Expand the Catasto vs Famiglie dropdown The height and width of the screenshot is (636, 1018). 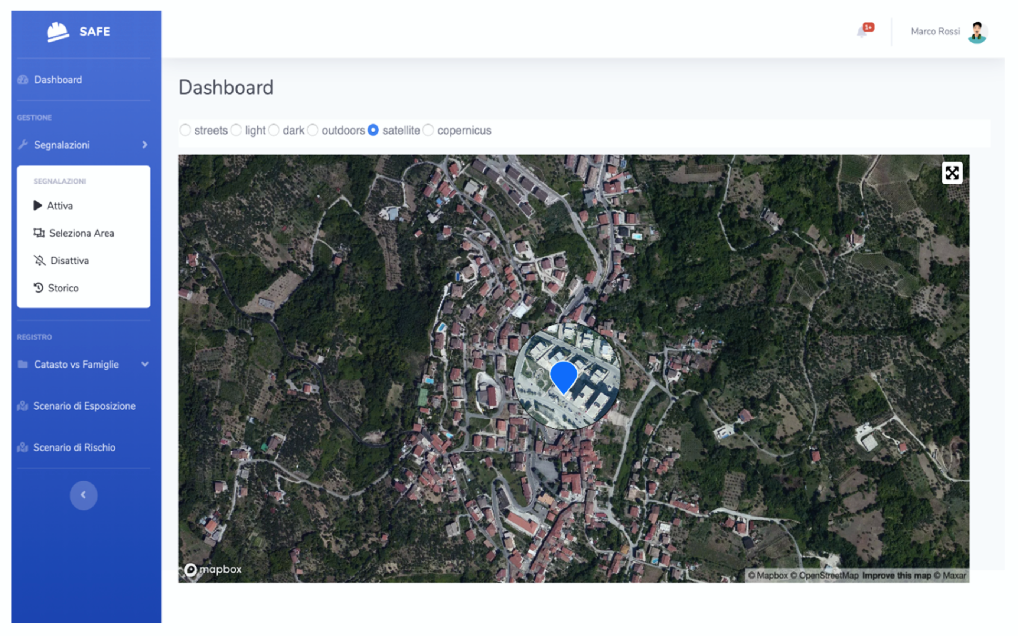coord(145,364)
